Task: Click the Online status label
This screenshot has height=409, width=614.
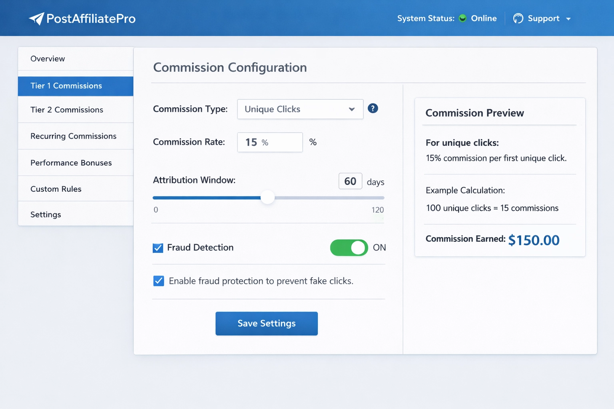Action: click(484, 18)
